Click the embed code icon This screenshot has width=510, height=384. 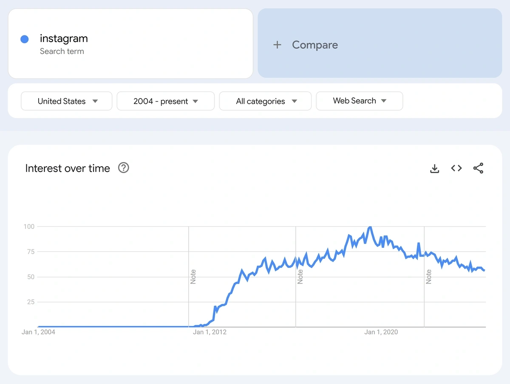coord(456,168)
